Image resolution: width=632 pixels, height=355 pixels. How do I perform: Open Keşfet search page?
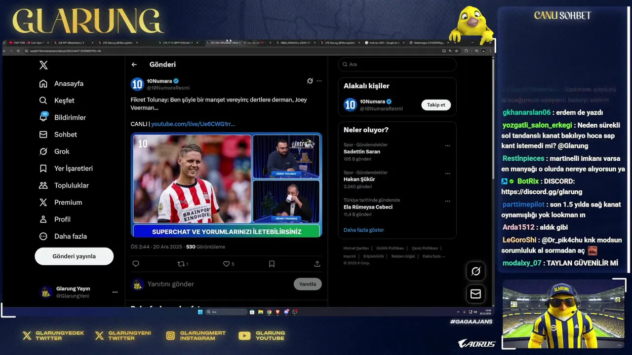(x=57, y=101)
